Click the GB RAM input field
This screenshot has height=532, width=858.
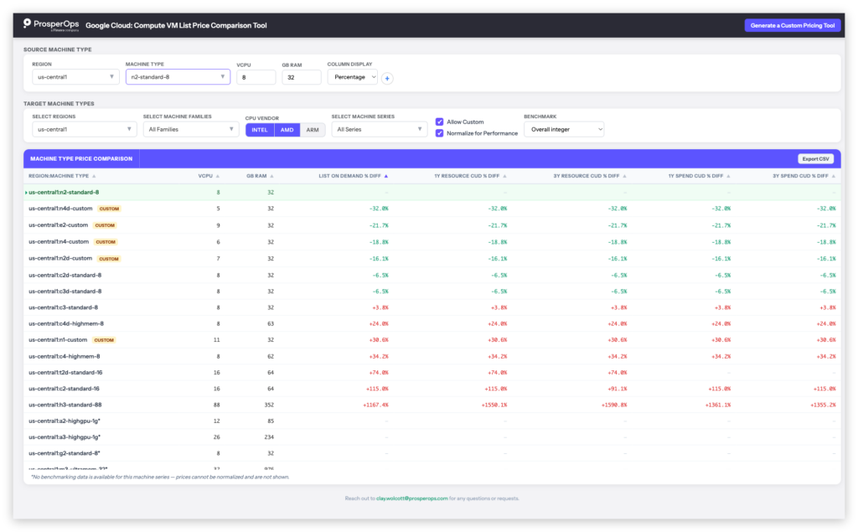(x=302, y=78)
